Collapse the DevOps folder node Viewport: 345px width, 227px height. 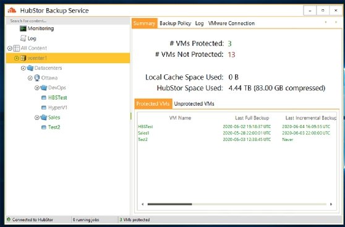pyautogui.click(x=37, y=88)
